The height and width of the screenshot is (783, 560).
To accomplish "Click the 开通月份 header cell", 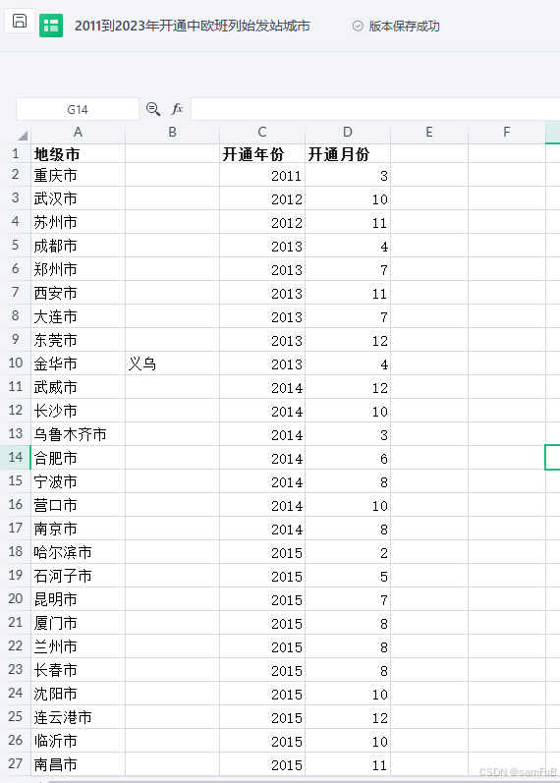I will 348,154.
